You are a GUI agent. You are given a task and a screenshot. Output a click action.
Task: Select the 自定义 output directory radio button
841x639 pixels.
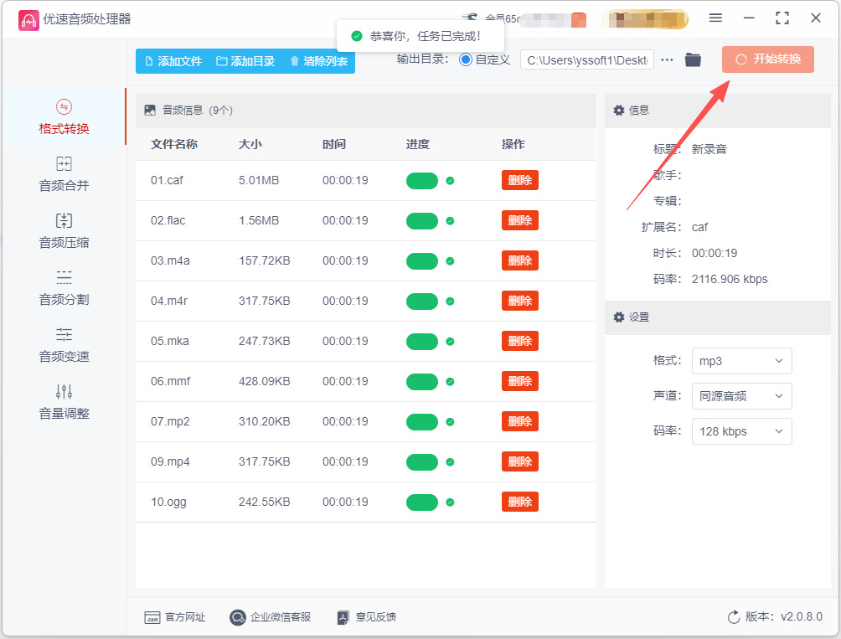[x=466, y=59]
